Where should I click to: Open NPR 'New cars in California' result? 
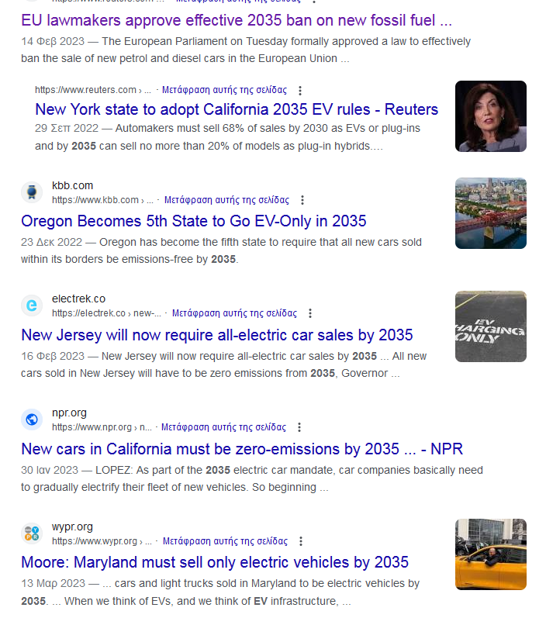pos(242,449)
